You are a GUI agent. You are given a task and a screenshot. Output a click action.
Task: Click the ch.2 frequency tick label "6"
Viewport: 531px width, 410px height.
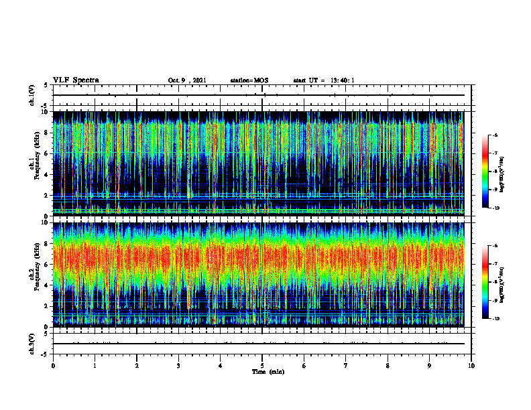[47, 265]
